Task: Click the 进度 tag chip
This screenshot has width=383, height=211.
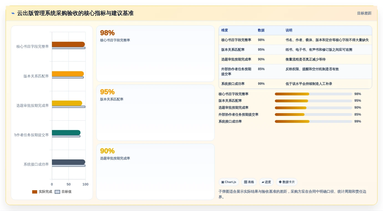Action: (266, 182)
